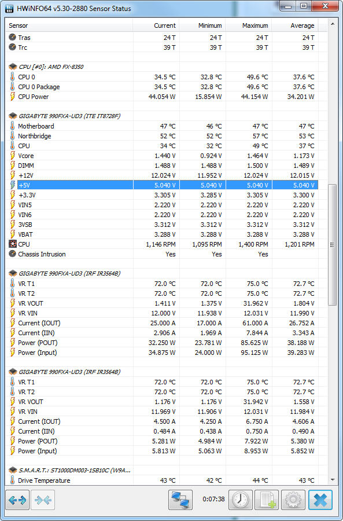Image resolution: width=343 pixels, height=521 pixels.
Task: Select the Vcore voltage row
Action: [x=162, y=156]
